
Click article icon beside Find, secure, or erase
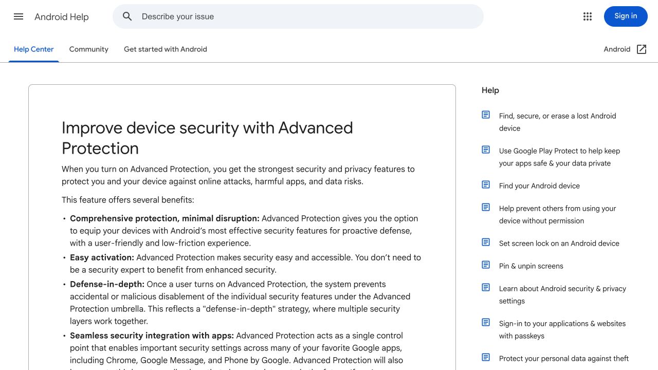pyautogui.click(x=486, y=115)
